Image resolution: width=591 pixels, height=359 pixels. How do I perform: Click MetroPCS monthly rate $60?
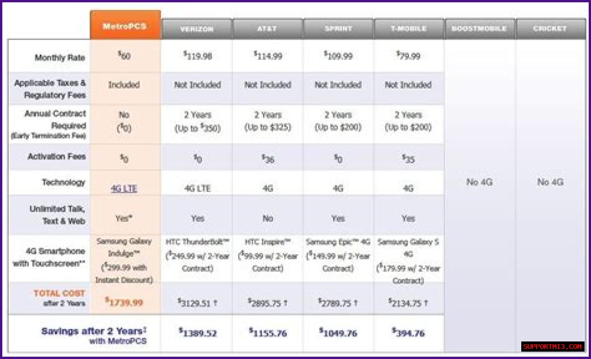[124, 56]
